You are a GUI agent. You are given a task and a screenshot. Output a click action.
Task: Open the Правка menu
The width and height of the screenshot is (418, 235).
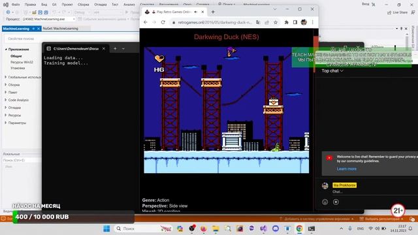(x=30, y=5)
